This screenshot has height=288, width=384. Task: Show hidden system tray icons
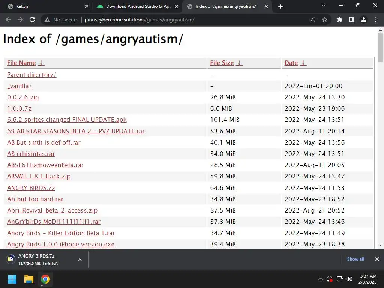(x=320, y=279)
